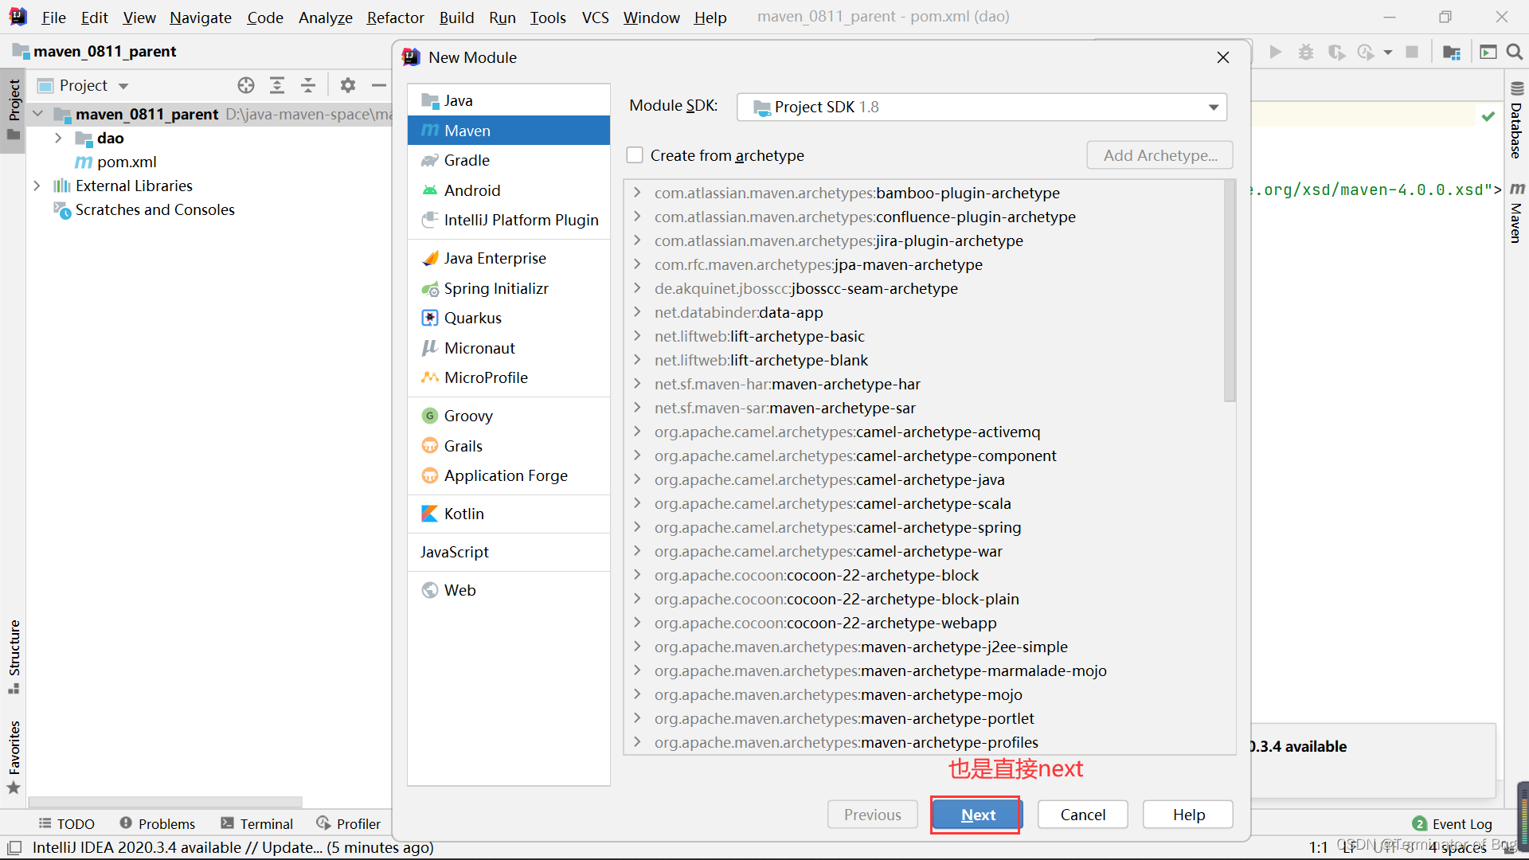Screen dimensions: 1529x860
Task: Choose Spring Initializr module type
Action: click(x=508, y=288)
